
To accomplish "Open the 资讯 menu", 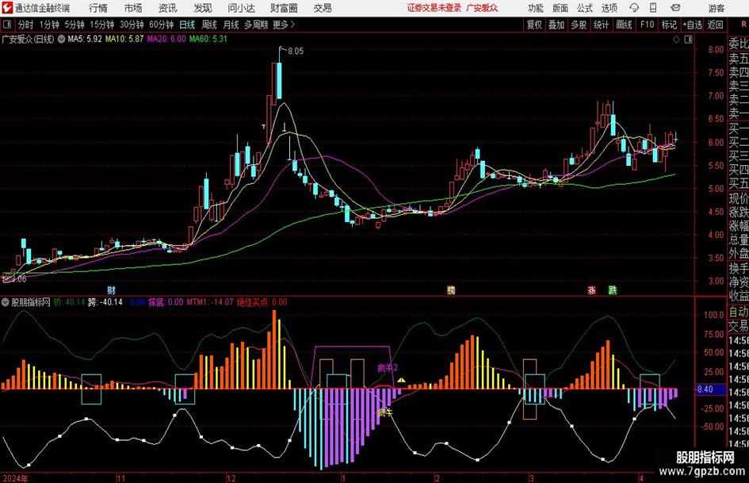I will [x=168, y=8].
